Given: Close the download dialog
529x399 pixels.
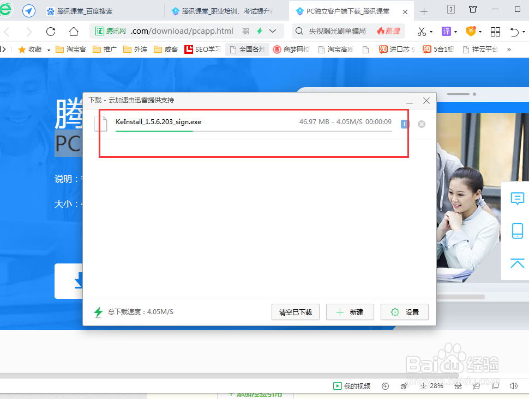Looking at the screenshot, I should 426,101.
